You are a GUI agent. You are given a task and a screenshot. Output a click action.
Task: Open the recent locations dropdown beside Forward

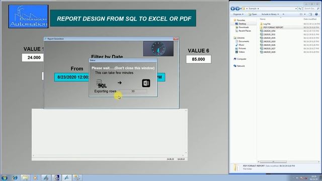(x=240, y=9)
